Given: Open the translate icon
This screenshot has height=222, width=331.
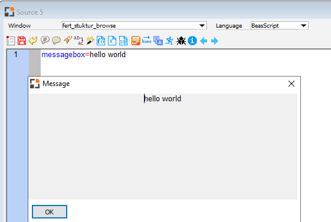Looking at the screenshot, I should click(x=158, y=41).
